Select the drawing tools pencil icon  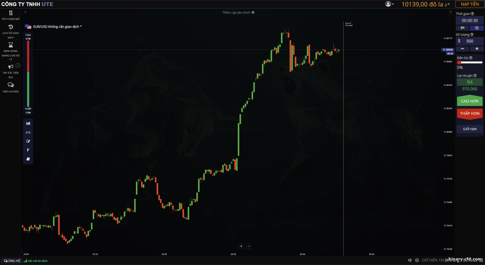pos(28,141)
